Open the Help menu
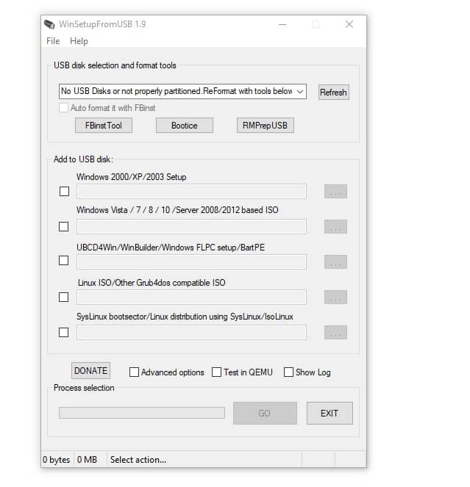 tap(79, 41)
